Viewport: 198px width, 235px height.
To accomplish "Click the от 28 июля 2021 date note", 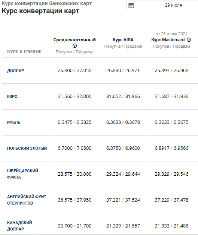I will point(171,34).
